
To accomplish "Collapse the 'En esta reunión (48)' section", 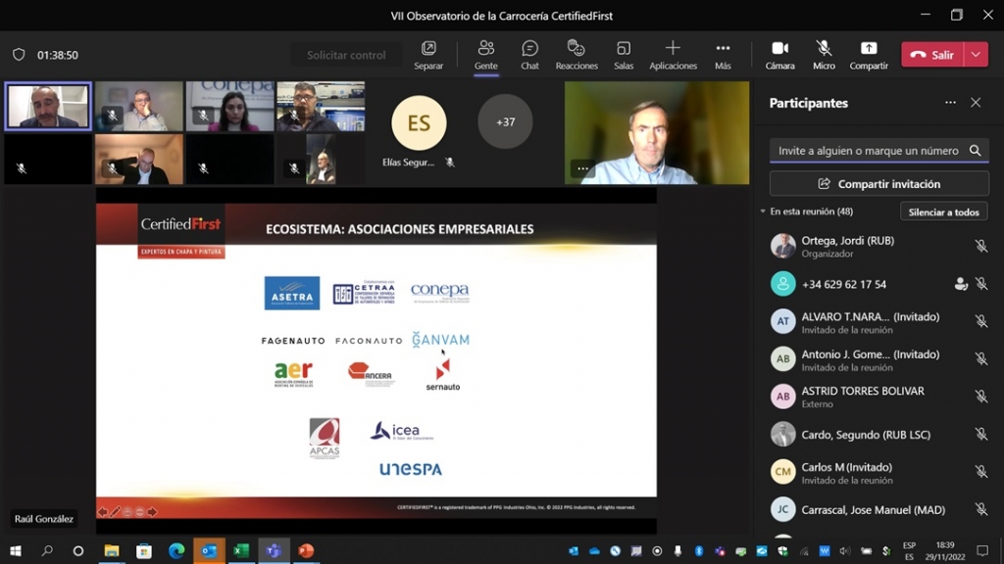I will [763, 211].
